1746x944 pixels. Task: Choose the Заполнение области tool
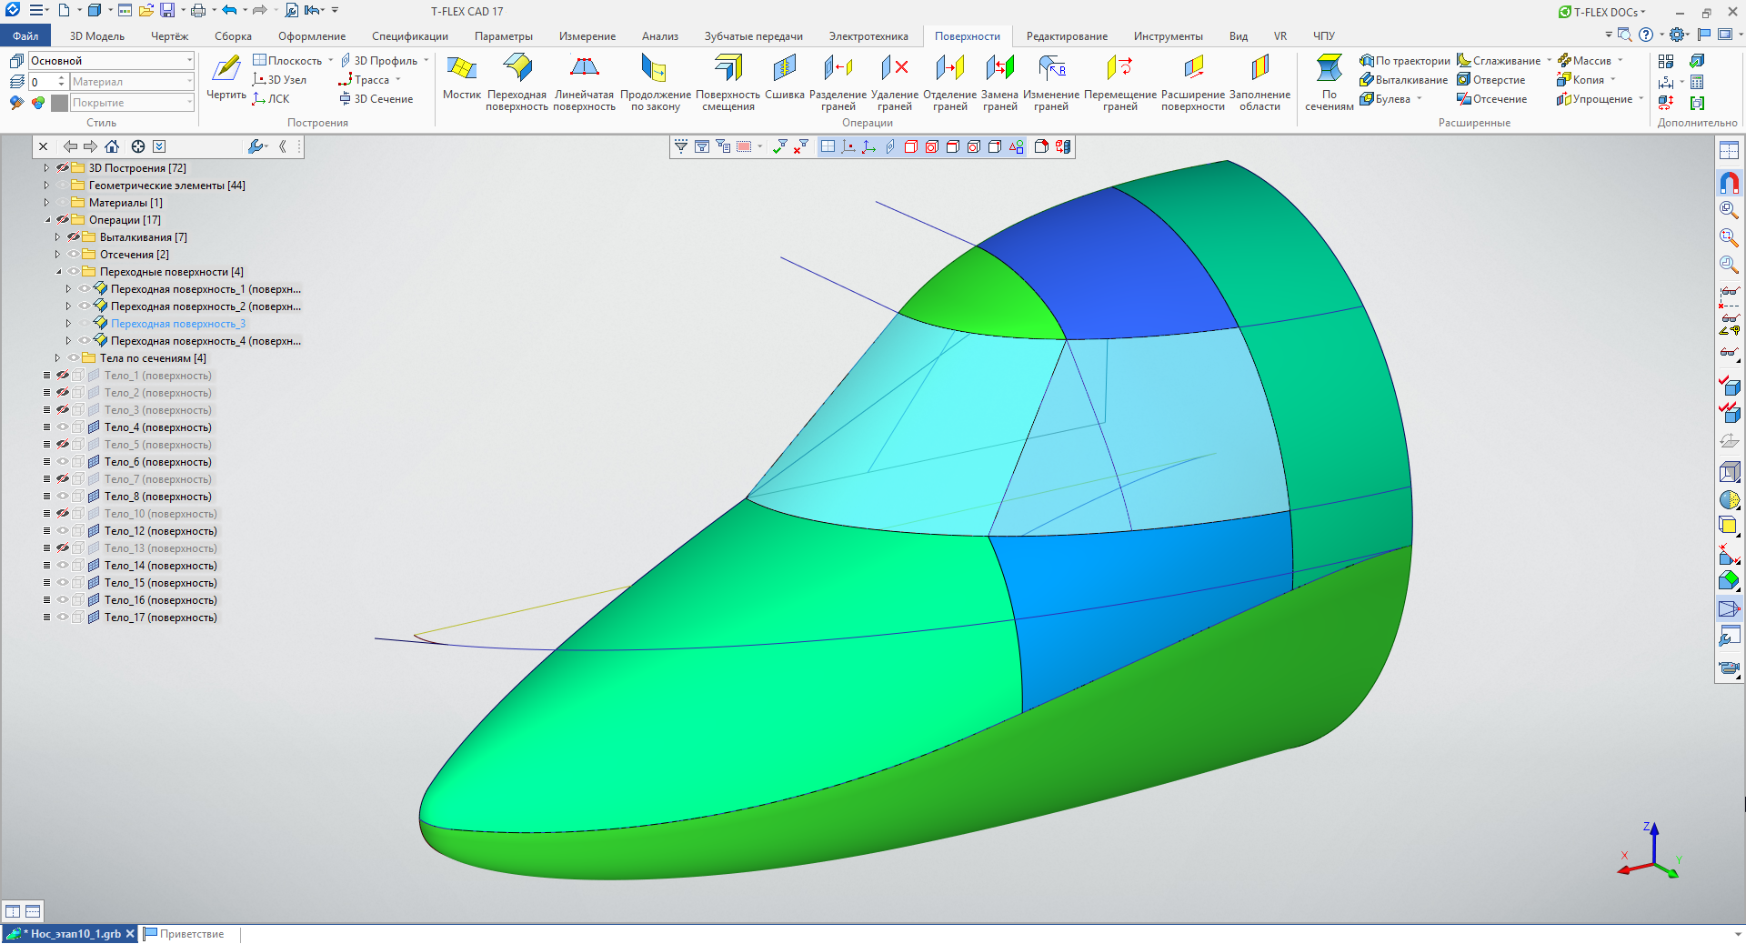point(1259,82)
